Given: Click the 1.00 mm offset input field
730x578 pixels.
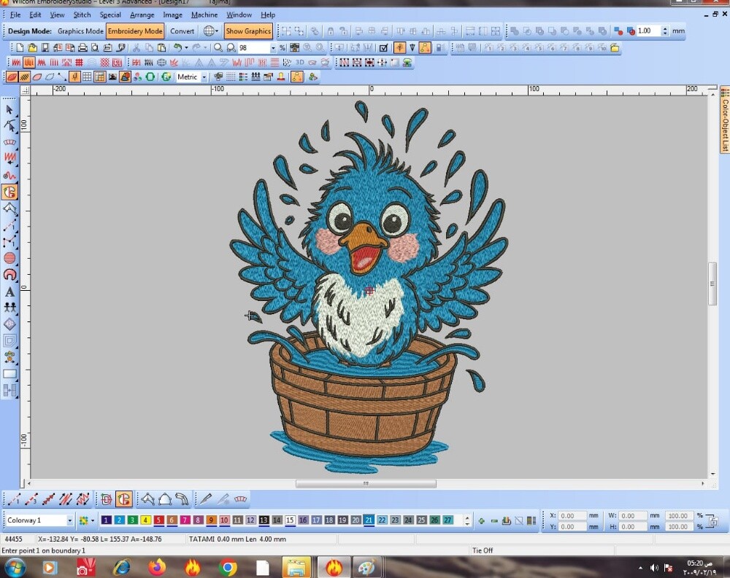Looking at the screenshot, I should pyautogui.click(x=648, y=31).
